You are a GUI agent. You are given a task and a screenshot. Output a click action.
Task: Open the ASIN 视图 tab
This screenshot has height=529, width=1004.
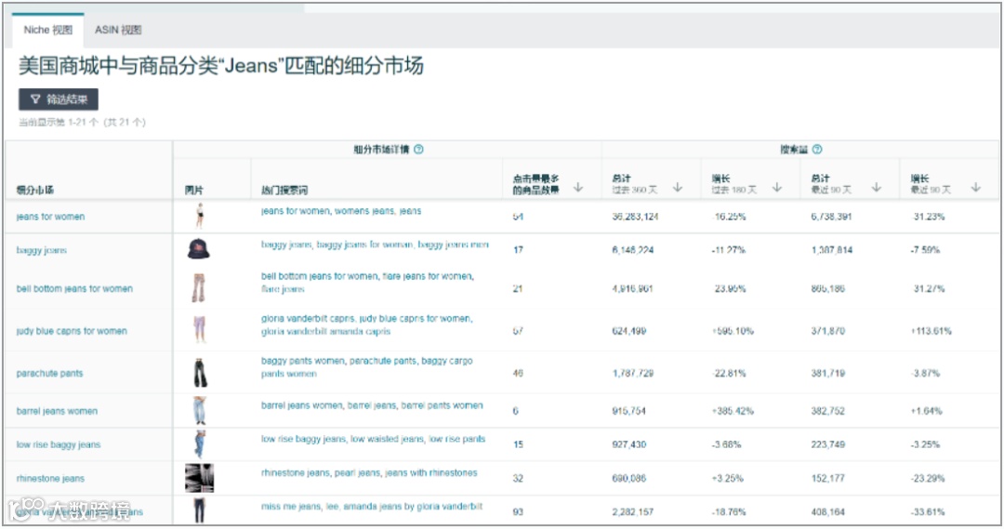tap(118, 30)
